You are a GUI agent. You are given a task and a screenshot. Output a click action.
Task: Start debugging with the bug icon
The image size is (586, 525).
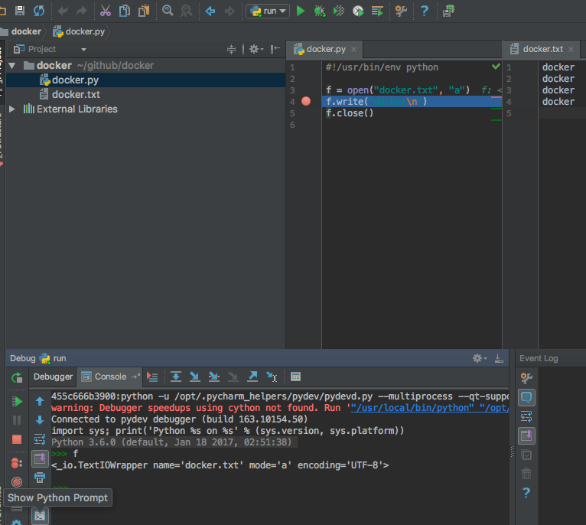320,11
